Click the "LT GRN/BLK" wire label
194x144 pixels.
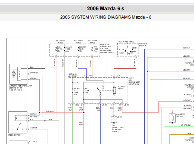186,125
